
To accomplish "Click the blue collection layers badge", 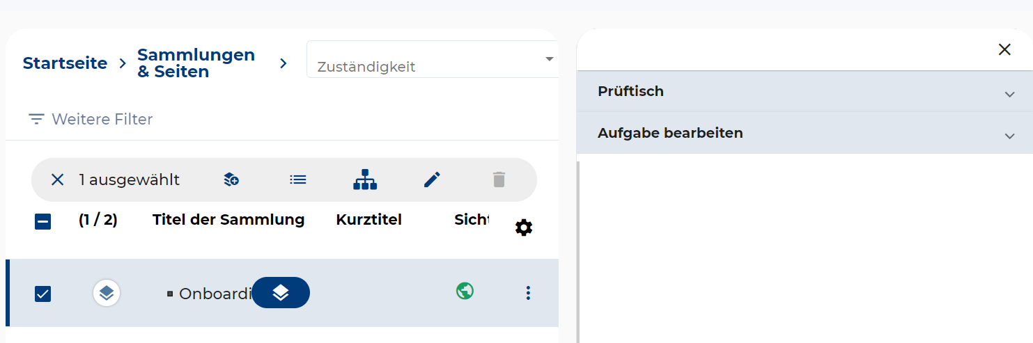I will tap(281, 293).
